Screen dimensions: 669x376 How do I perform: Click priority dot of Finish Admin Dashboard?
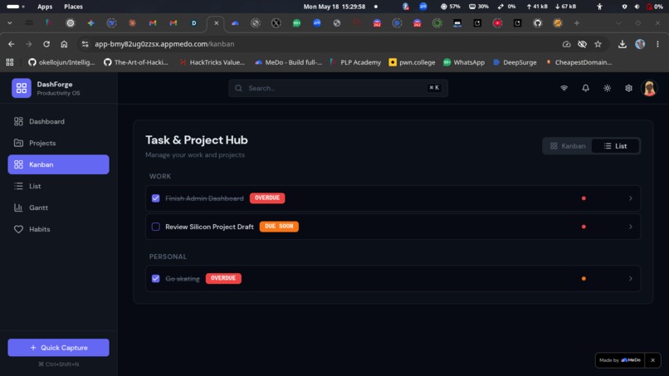[584, 198]
